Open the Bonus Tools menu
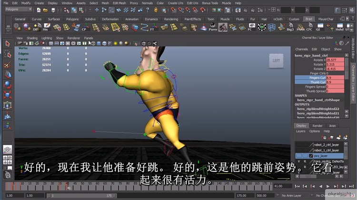 [210, 3]
